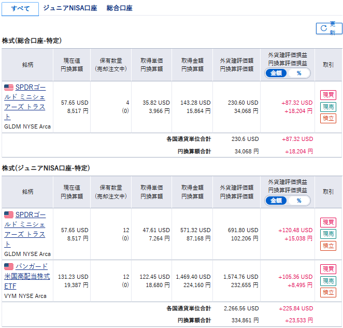Select 金額 toggle in ジュニアNISA table header
This screenshot has width=343, height=328.
click(x=276, y=201)
